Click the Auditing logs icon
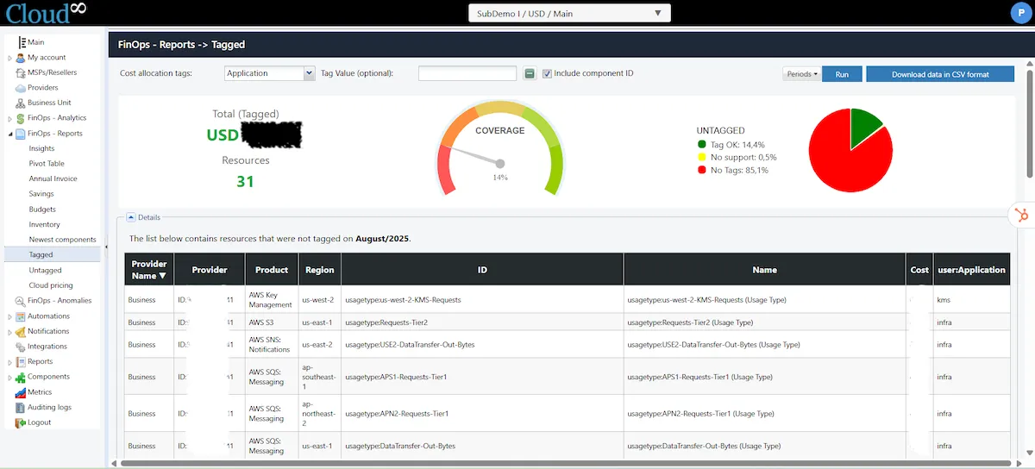The width and height of the screenshot is (1035, 469). click(21, 407)
